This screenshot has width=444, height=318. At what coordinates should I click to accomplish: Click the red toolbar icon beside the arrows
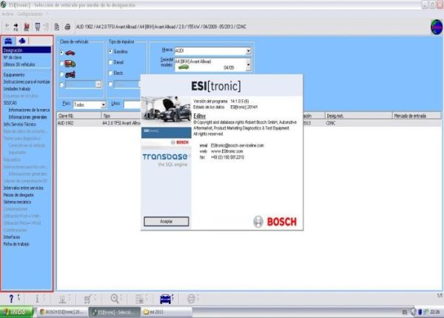click(x=27, y=27)
